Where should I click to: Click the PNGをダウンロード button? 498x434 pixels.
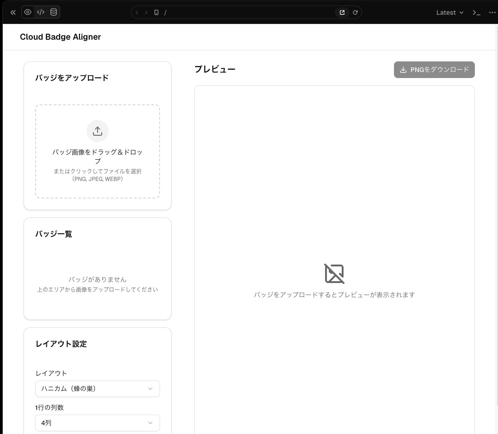434,70
